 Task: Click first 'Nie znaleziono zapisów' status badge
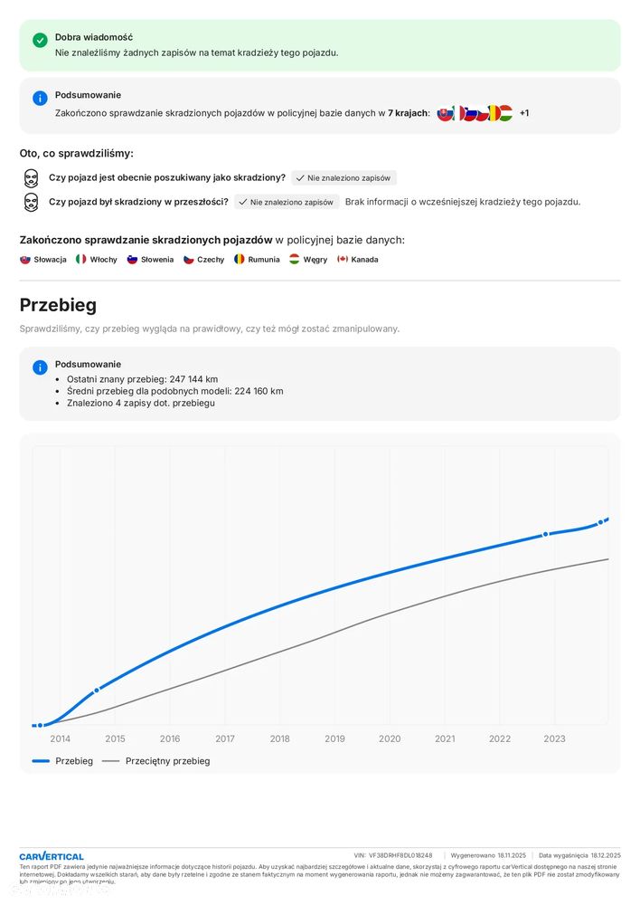(x=344, y=178)
